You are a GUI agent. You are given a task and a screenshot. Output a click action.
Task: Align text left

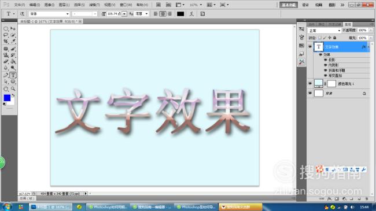tap(156, 14)
